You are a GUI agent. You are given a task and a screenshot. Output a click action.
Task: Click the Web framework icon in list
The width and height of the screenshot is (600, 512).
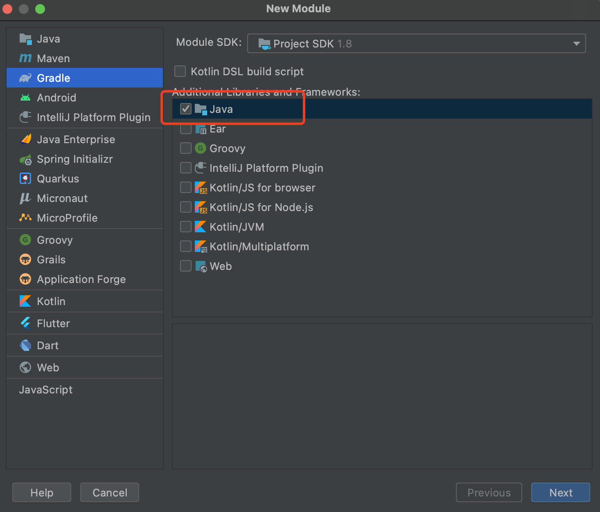click(x=201, y=267)
